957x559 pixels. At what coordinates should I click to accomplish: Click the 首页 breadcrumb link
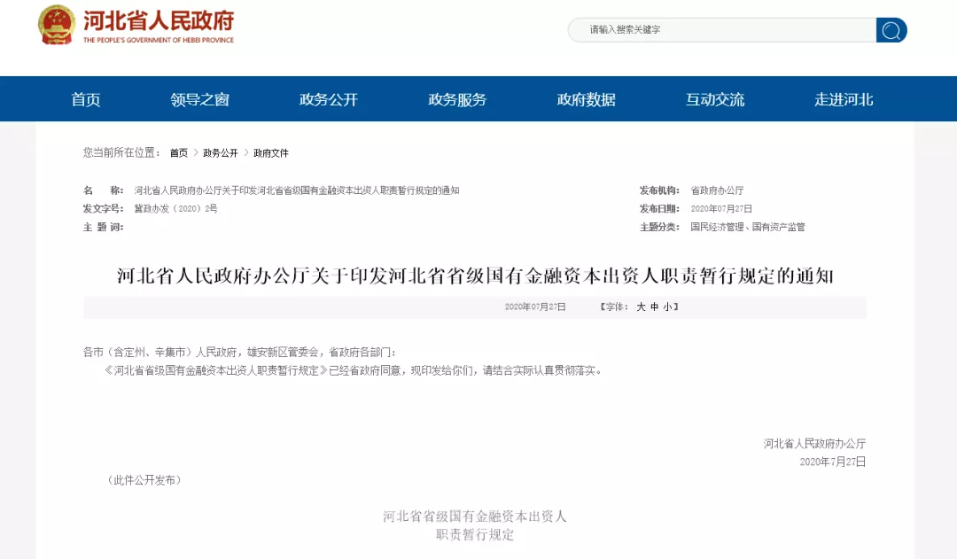click(179, 153)
